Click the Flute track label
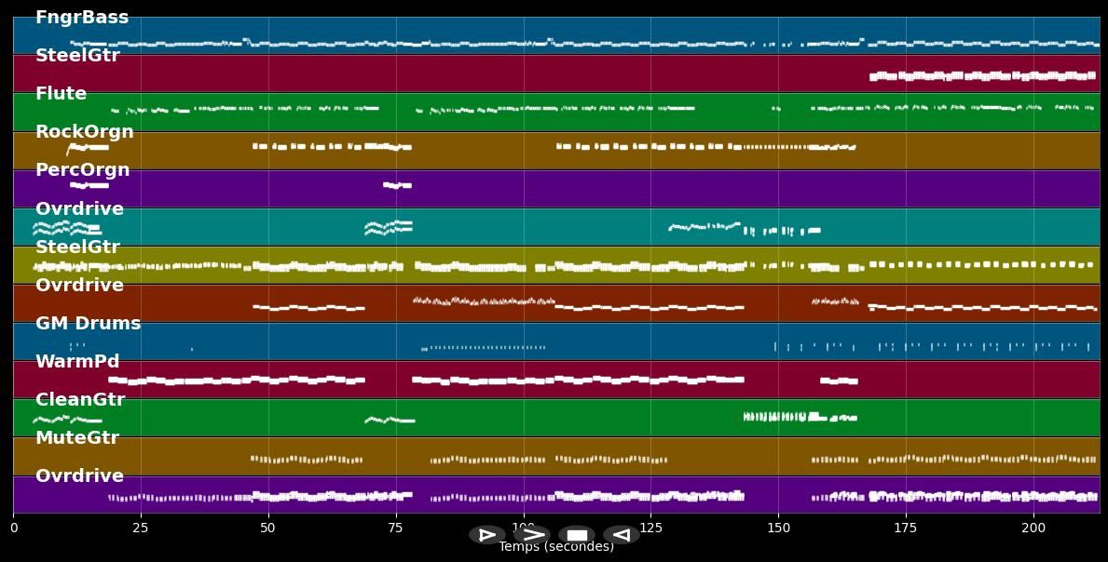Image resolution: width=1108 pixels, height=562 pixels. tap(61, 94)
